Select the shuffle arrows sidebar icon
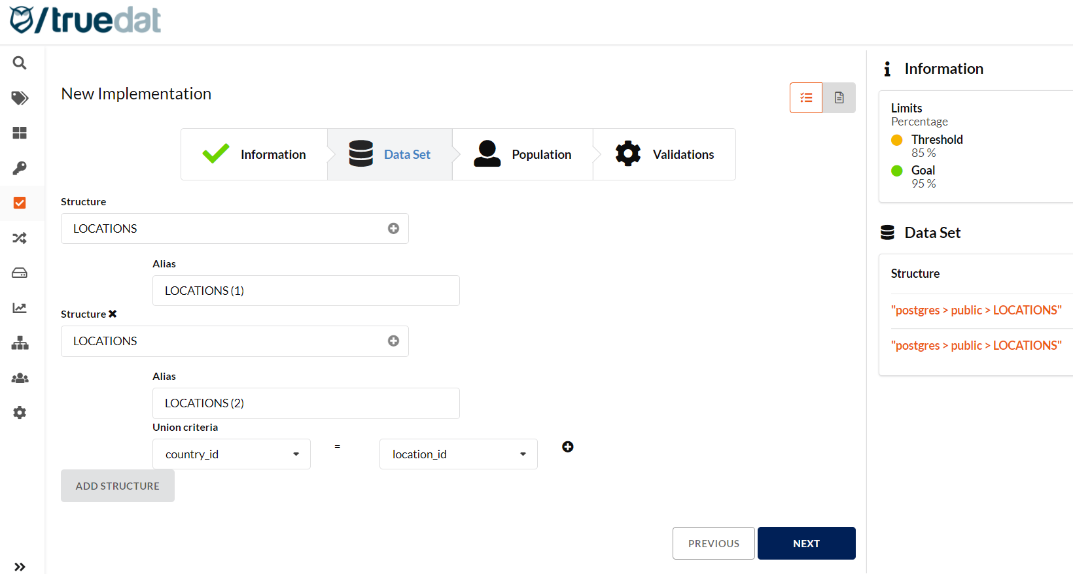The width and height of the screenshot is (1073, 574). (x=20, y=238)
